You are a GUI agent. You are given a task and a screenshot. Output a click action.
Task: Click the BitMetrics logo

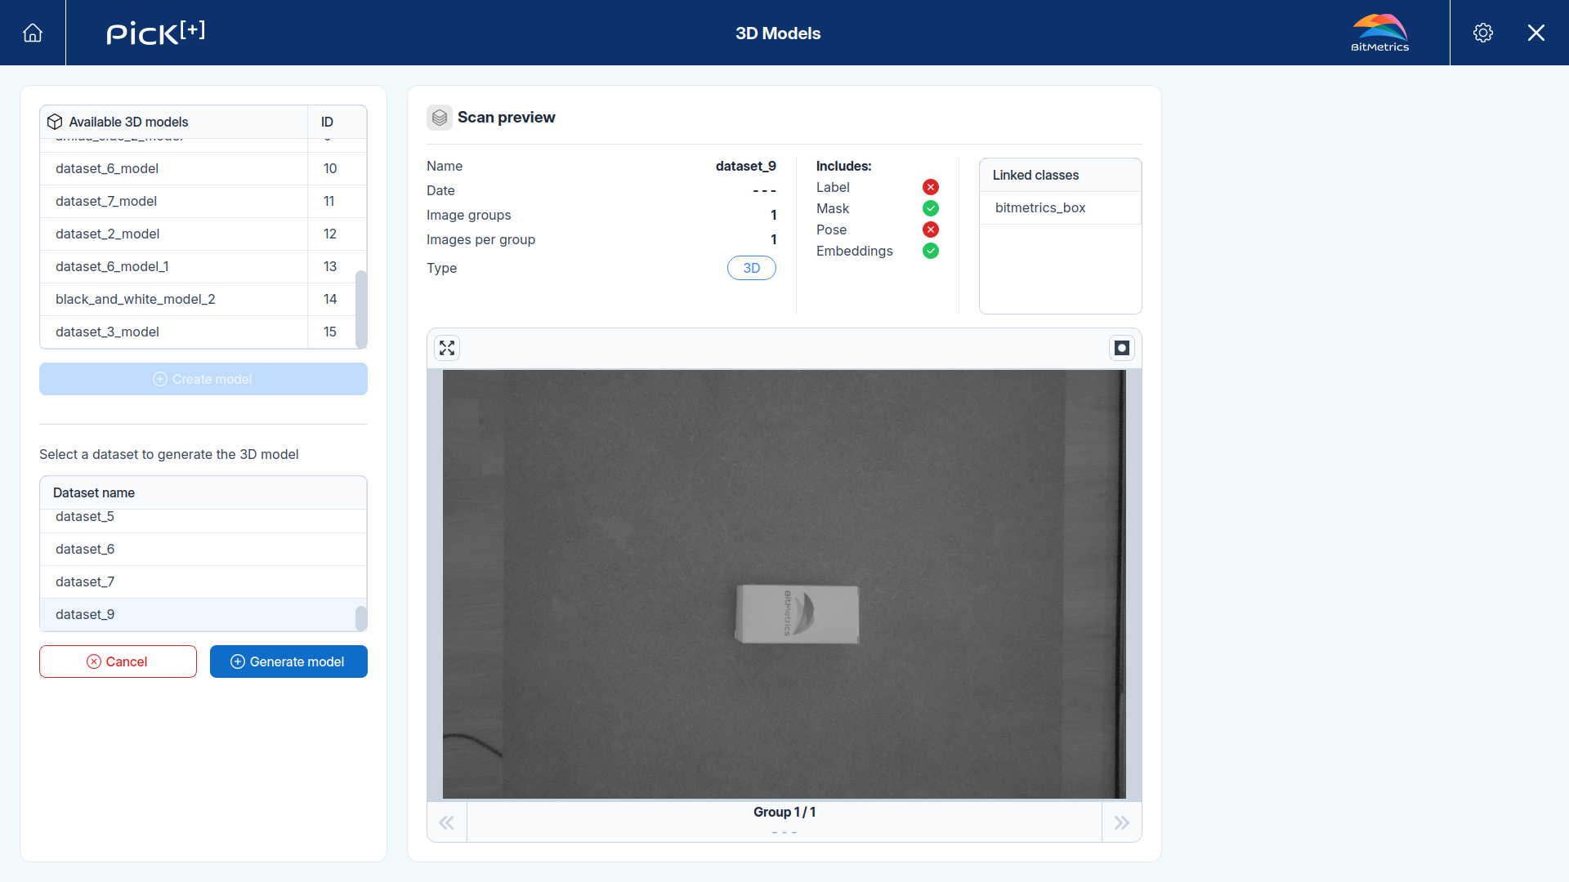(1380, 33)
